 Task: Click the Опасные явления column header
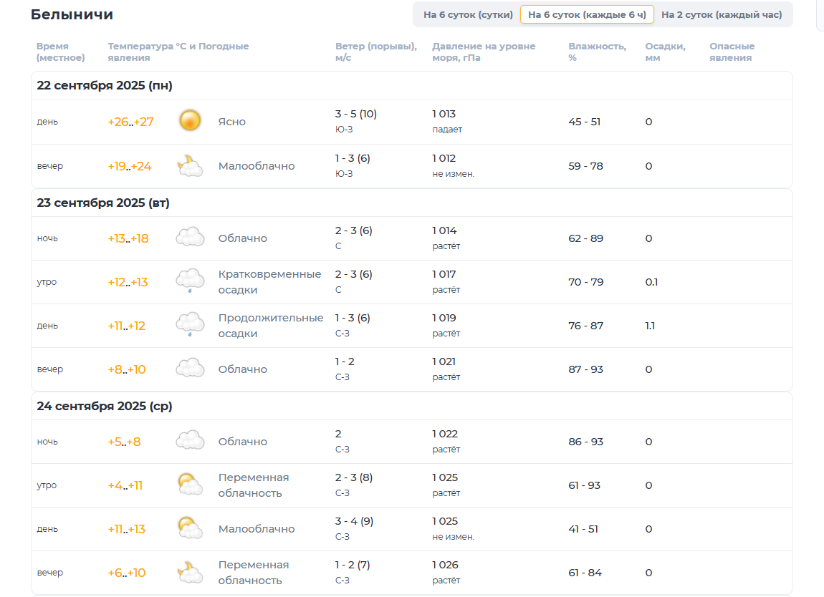click(732, 52)
